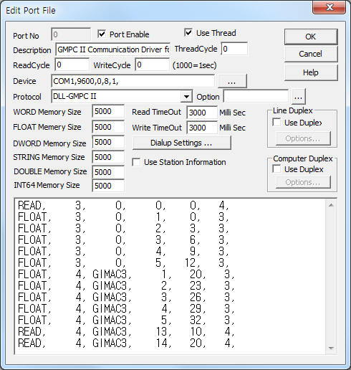Click the INT64 Memory Size field

point(108,186)
